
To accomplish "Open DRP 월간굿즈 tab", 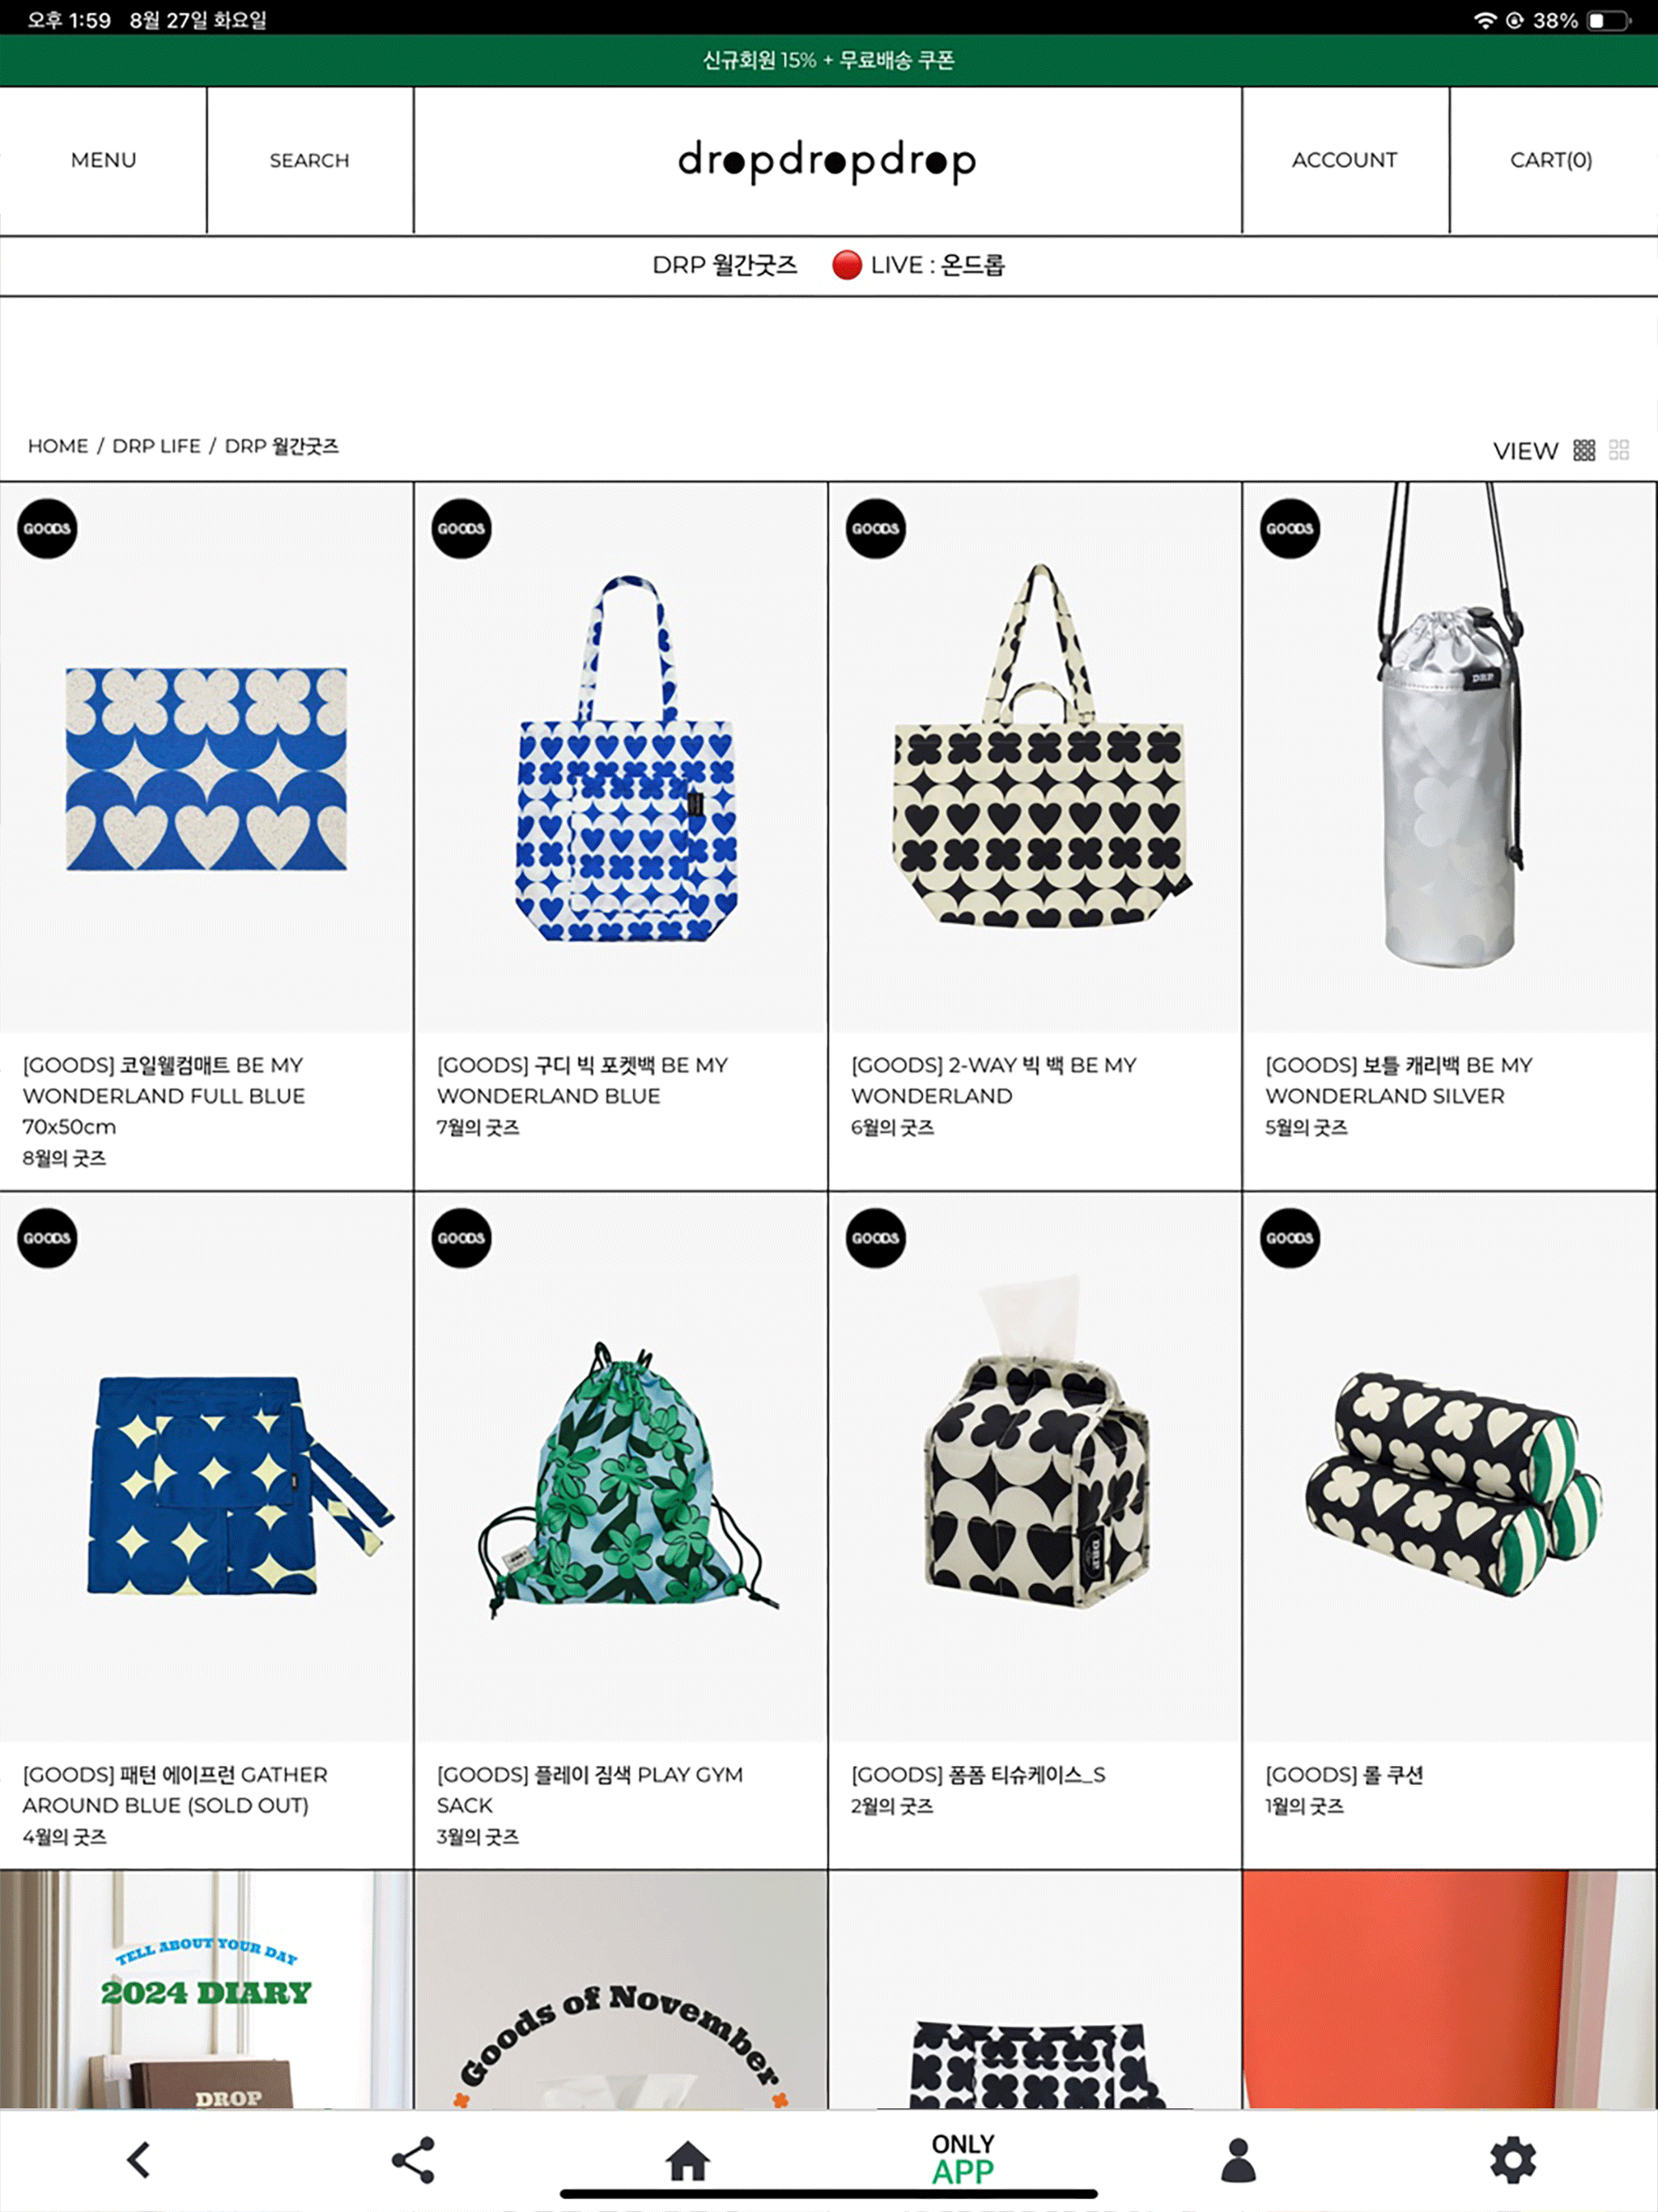I will click(725, 265).
